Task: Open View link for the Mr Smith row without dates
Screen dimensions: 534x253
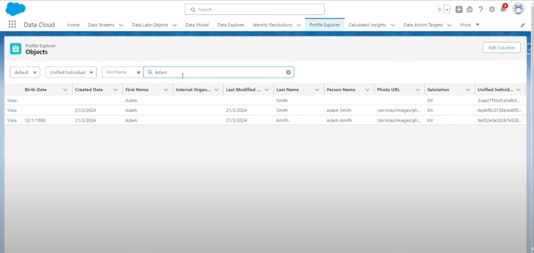Action: click(x=12, y=100)
